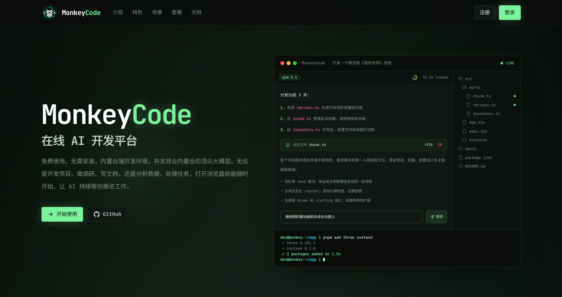Click the 'pnpm add three zustand' command
Image resolution: width=562 pixels, height=297 pixels.
click(x=348, y=237)
